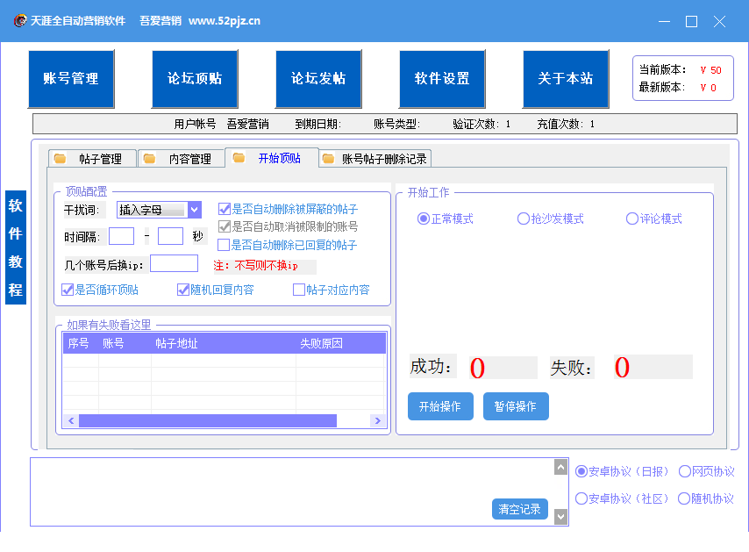Open 软件设置 settings

pyautogui.click(x=442, y=79)
